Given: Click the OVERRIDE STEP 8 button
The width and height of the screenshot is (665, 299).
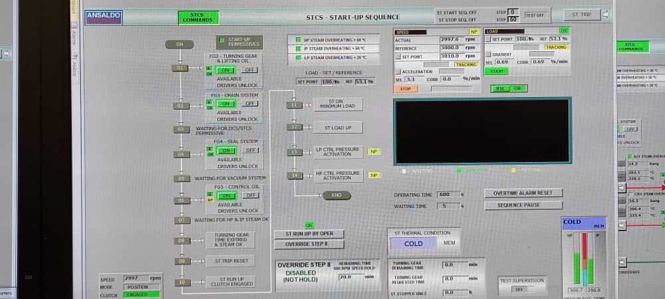Looking at the screenshot, I should (309, 245).
